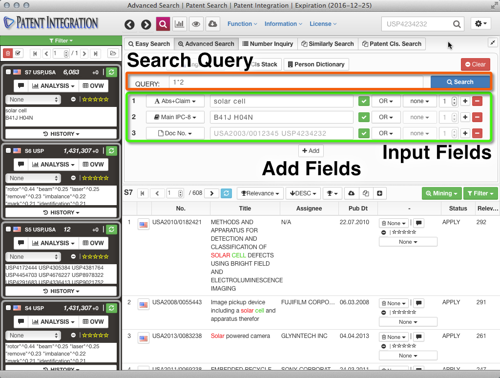Toggle minus circle in S7 sidebar card
This screenshot has width=500, height=378.
tap(73, 99)
